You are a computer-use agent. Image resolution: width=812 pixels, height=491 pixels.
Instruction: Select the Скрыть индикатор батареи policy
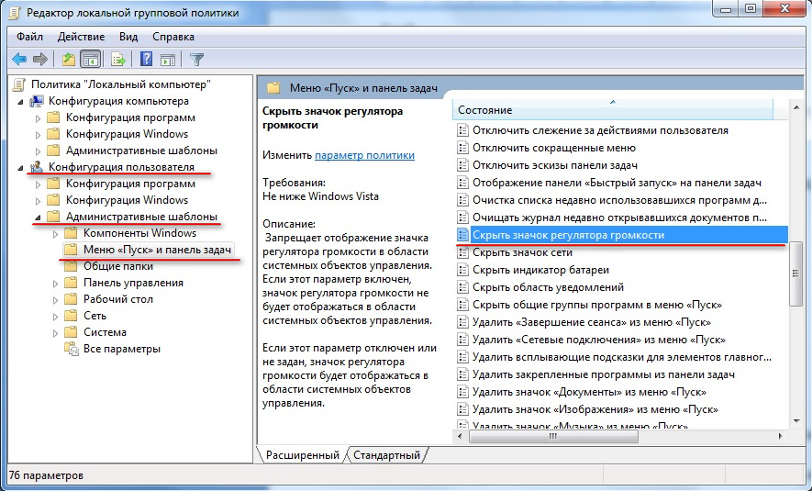click(540, 270)
